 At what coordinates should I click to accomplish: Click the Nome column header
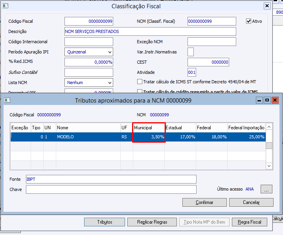88,128
